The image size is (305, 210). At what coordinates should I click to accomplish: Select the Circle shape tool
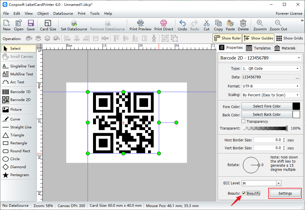19,159
